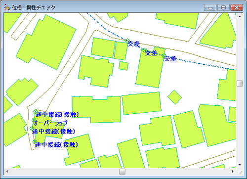Screen dimensions: 247x179
Task: Click the small square building polygon
Action: [123, 66]
